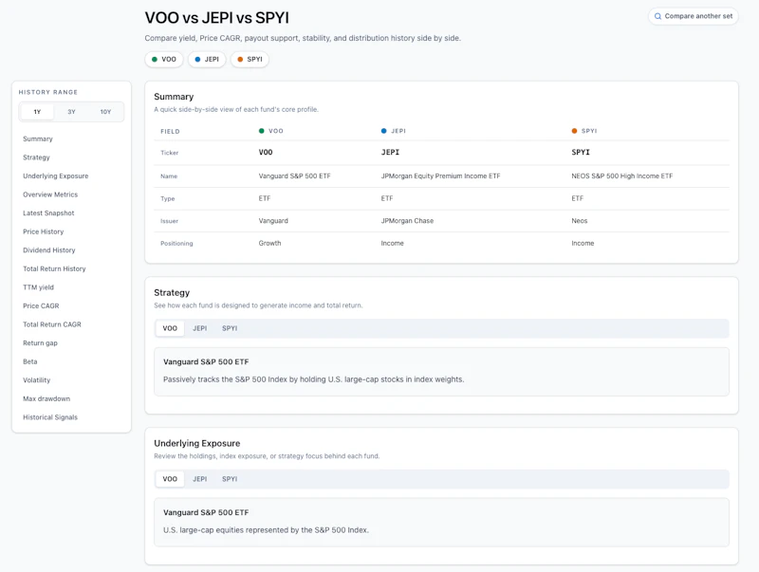Viewport: 759px width, 572px height.
Task: Click the orange dot on SPYI chip
Action: (240, 59)
